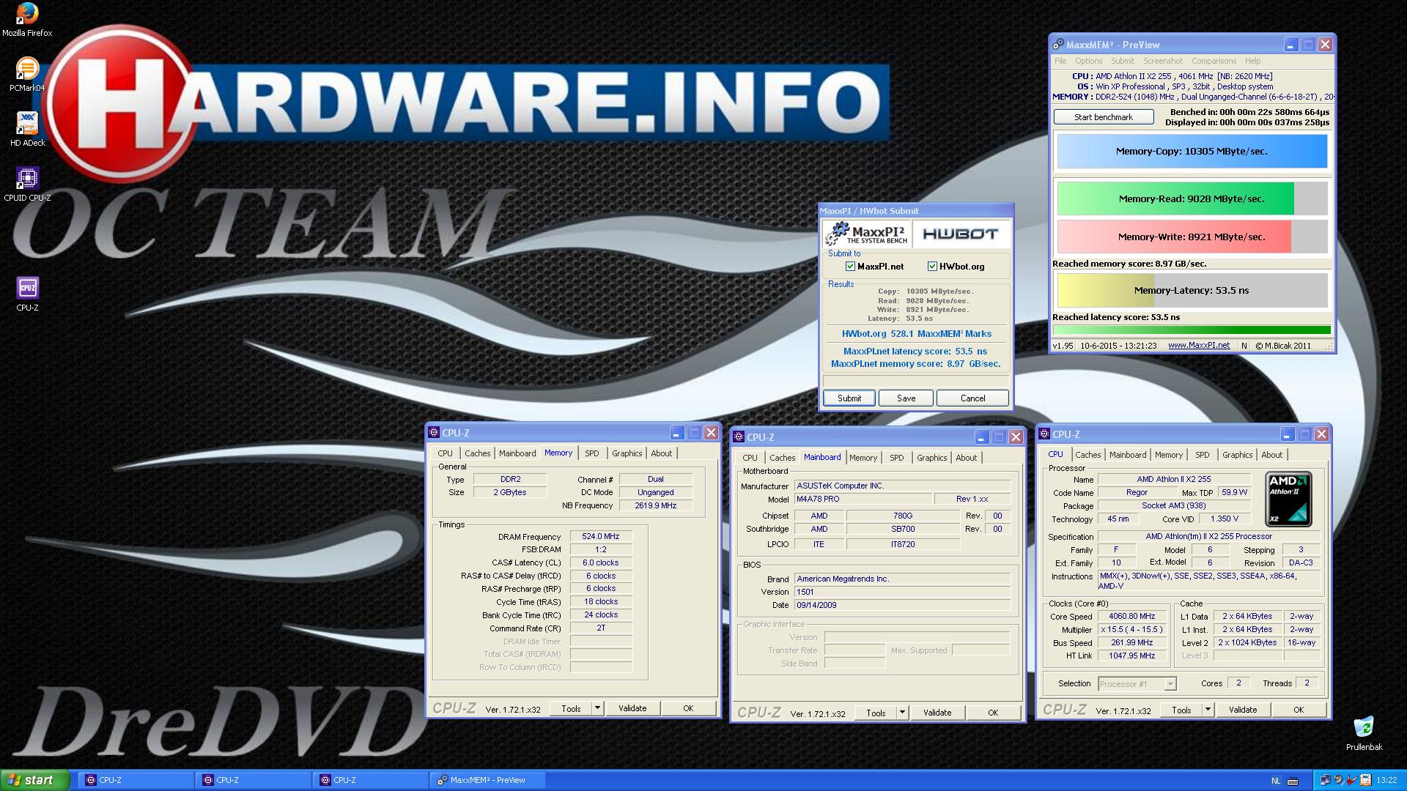Click the Start benchmark button

point(1104,117)
